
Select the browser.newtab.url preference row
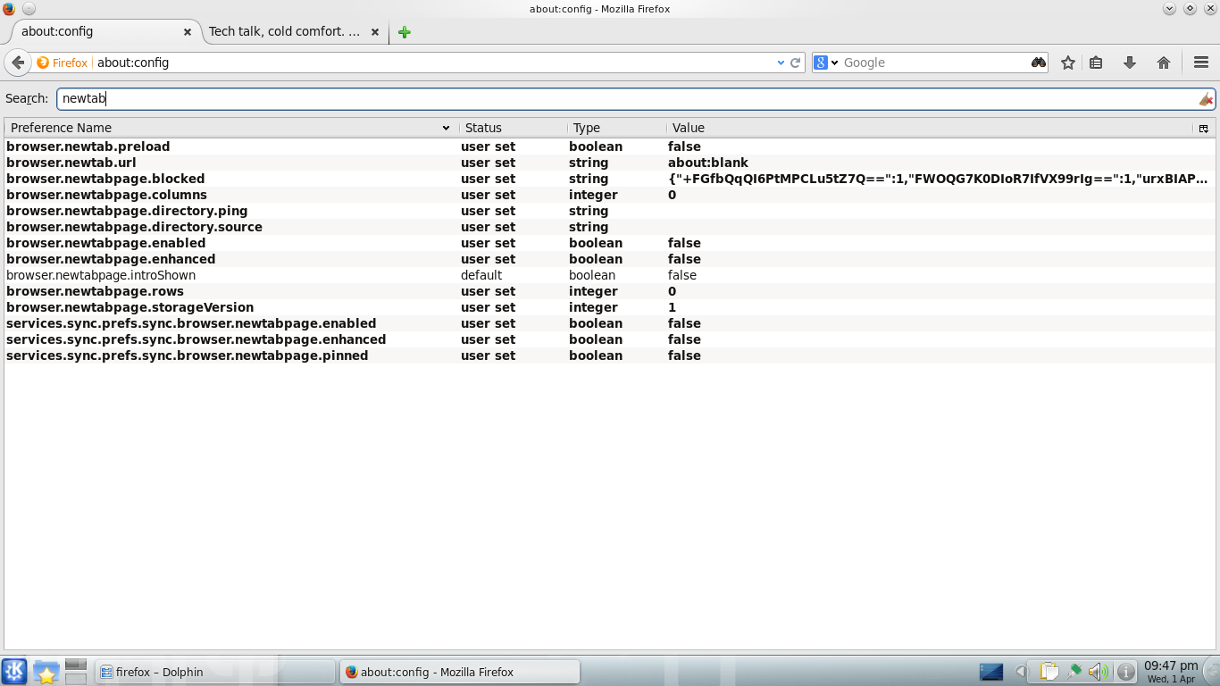(x=609, y=163)
